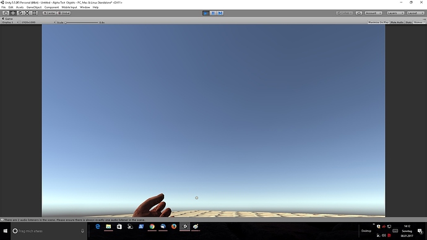Pause the running game
Viewport: 427px width, 240px height.
pyautogui.click(x=213, y=13)
